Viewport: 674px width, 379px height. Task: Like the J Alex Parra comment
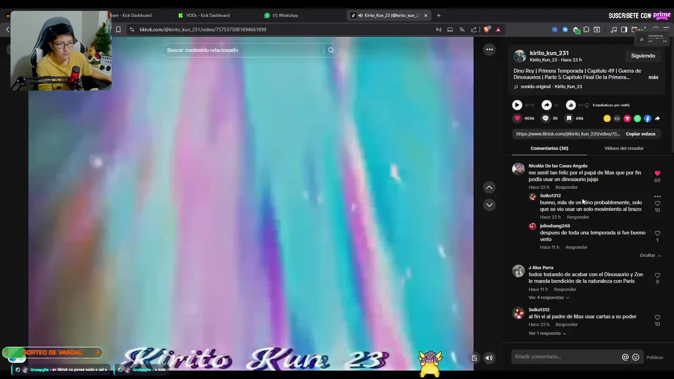657,275
